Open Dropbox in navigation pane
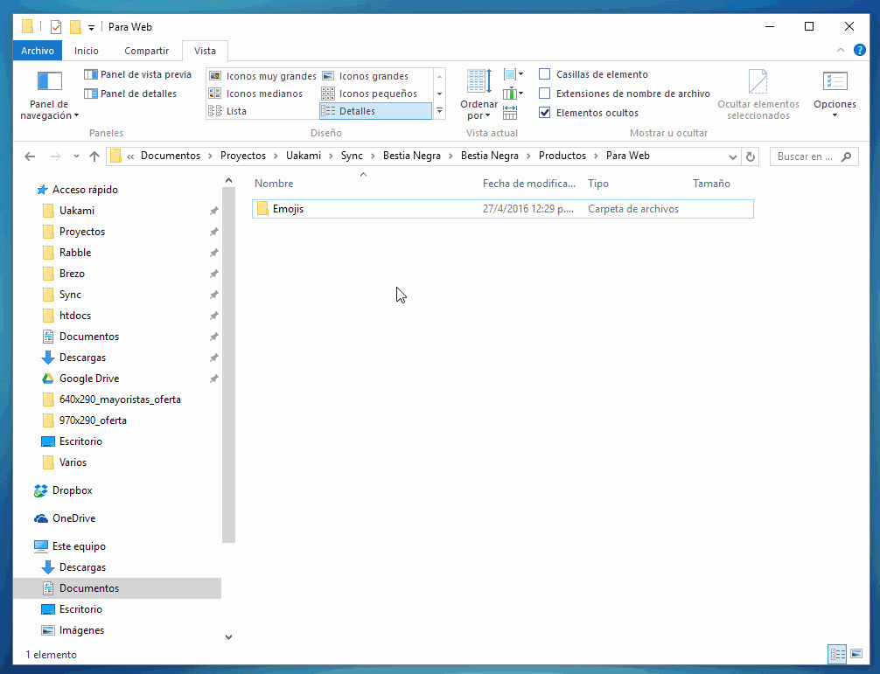 tap(72, 490)
